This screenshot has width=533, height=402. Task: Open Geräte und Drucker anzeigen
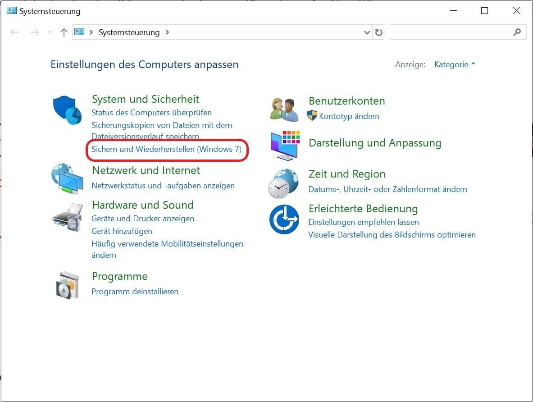tap(142, 219)
